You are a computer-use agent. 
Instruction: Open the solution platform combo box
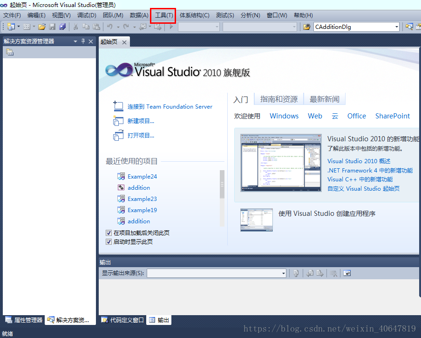[x=260, y=27]
